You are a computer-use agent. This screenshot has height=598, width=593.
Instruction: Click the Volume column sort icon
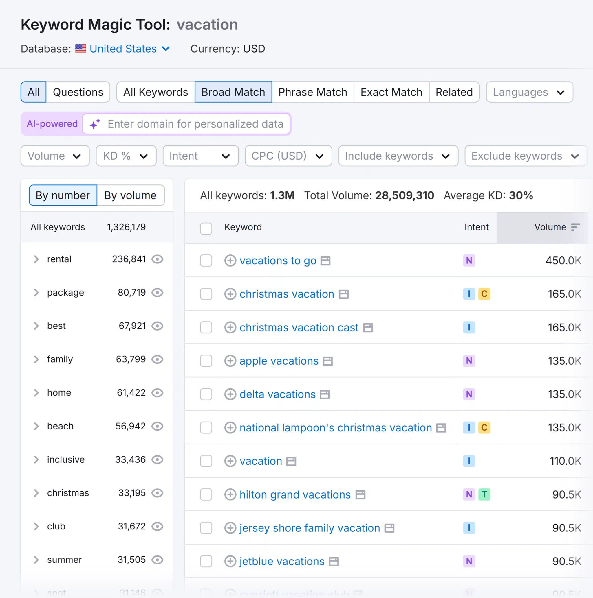[575, 227]
